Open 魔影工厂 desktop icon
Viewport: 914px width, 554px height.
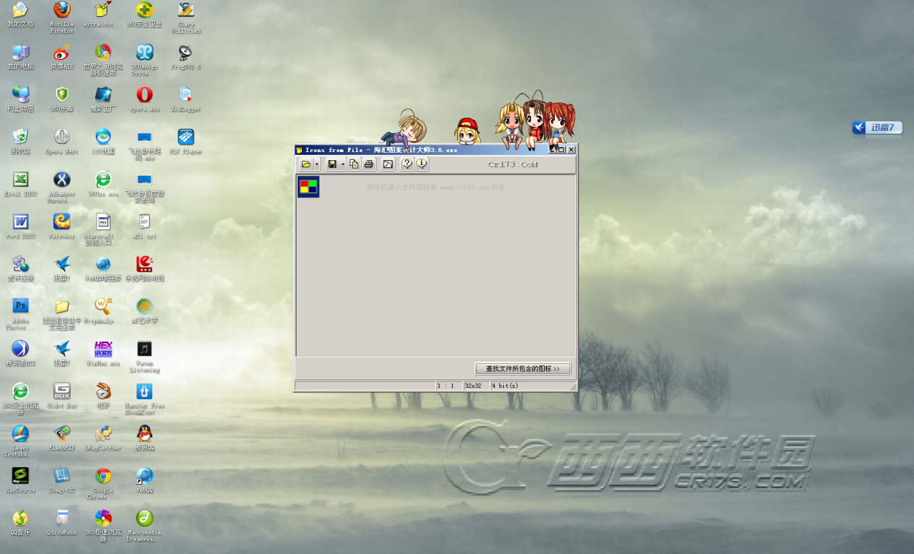pyautogui.click(x=103, y=99)
